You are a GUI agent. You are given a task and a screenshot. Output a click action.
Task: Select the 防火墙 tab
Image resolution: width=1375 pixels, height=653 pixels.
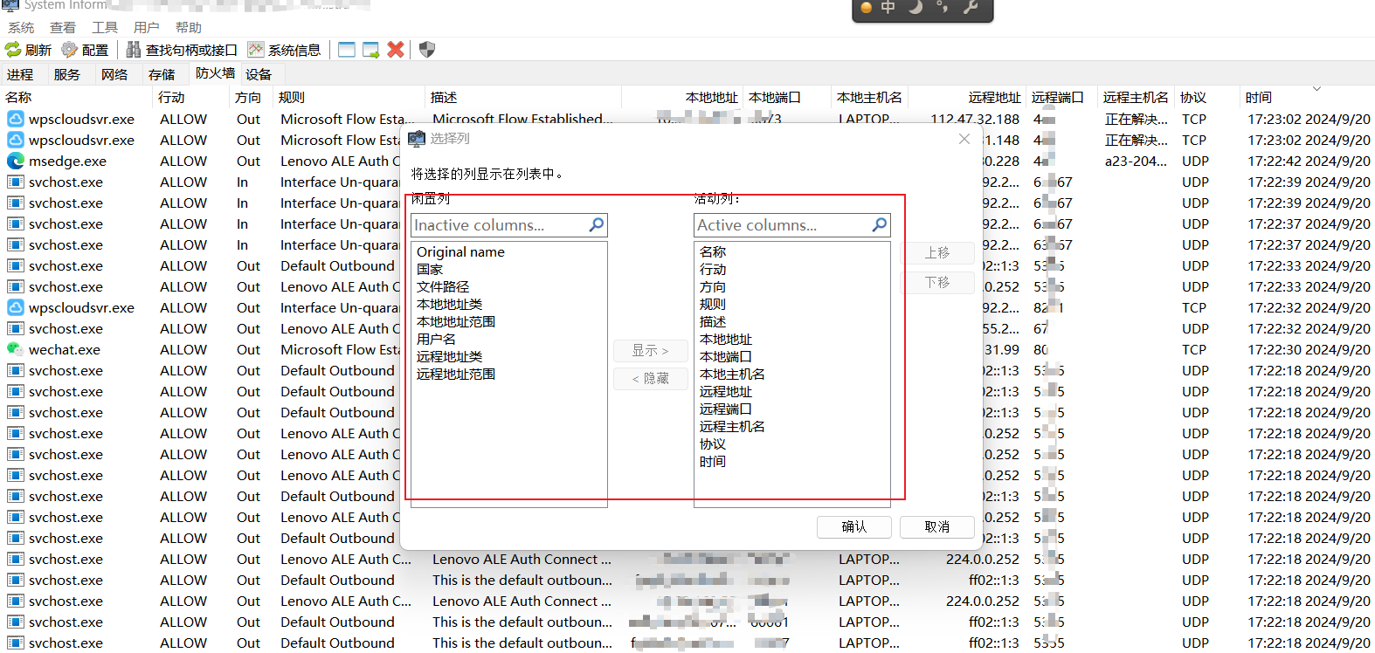pyautogui.click(x=215, y=73)
